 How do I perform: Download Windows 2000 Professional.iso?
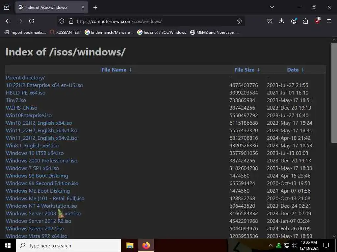pyautogui.click(x=41, y=161)
